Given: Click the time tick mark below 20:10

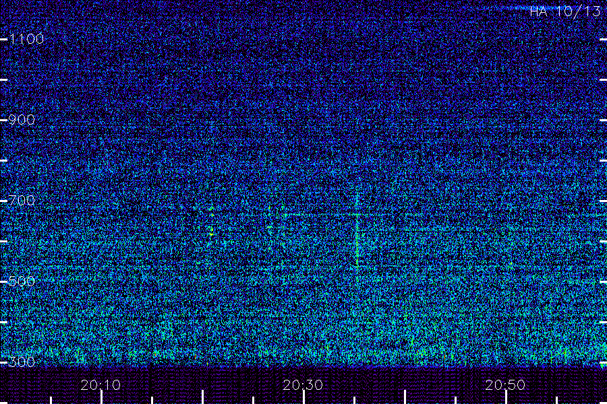Looking at the screenshot, I should pos(101,397).
